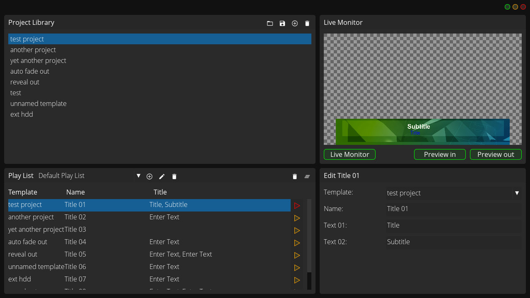Play Title 01 with the red play arrow
530x298 pixels.
(297, 206)
